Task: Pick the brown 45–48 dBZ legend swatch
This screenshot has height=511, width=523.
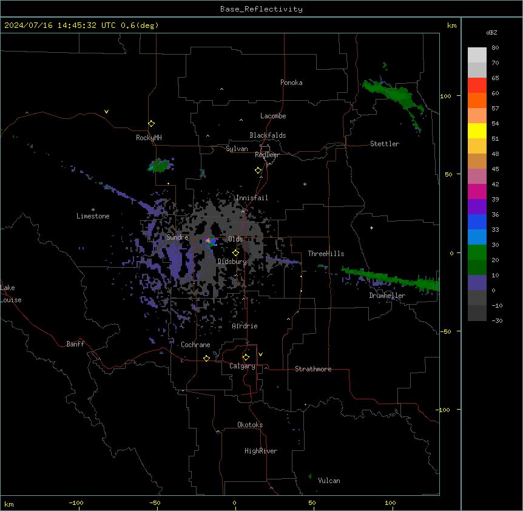Action: click(477, 161)
